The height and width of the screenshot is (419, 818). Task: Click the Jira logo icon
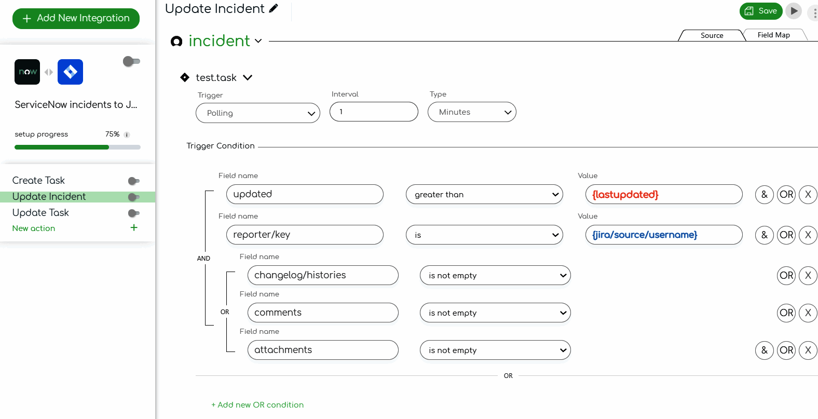tap(70, 72)
